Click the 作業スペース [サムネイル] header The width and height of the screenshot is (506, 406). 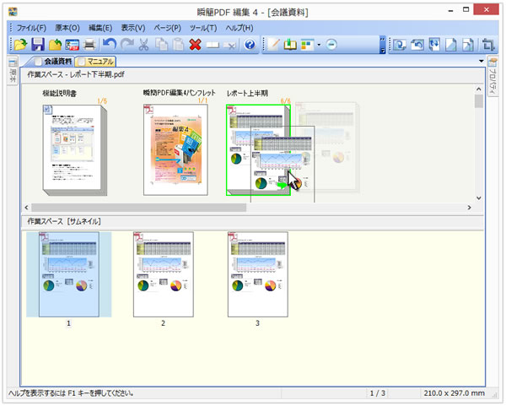pos(64,221)
